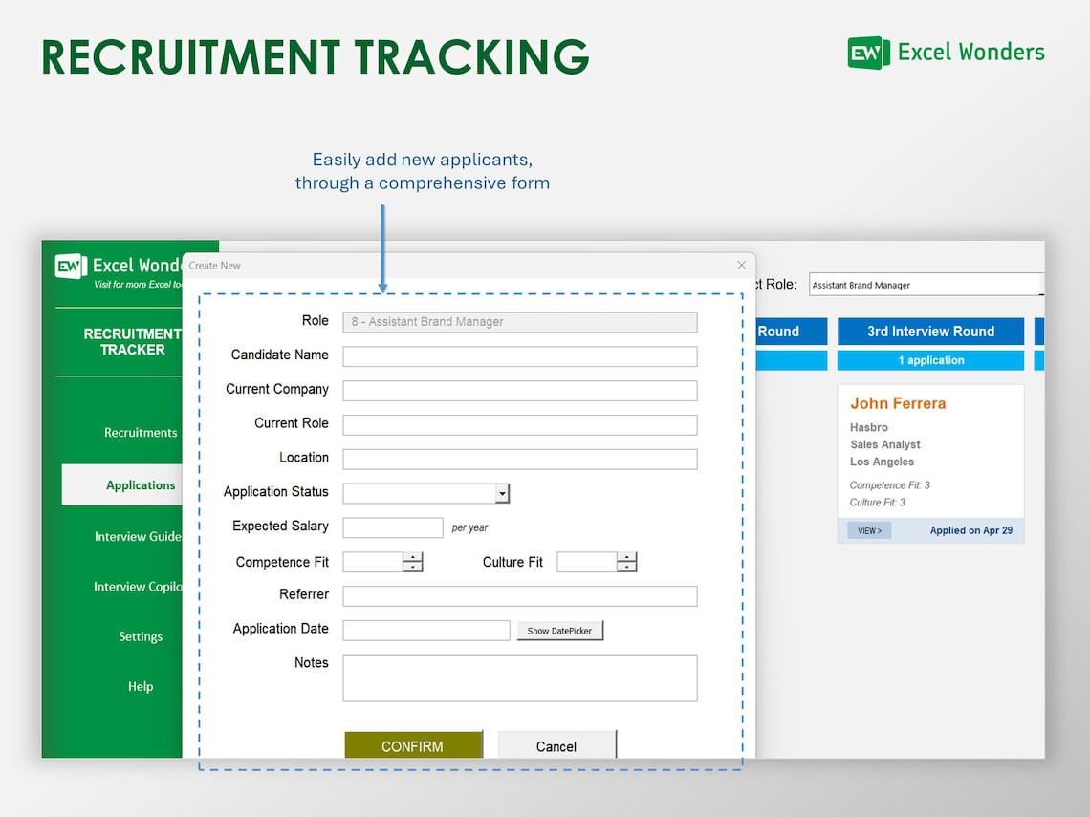Click the Culture Fit down arrow
Screen dimensions: 1090x817
(628, 566)
